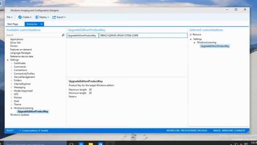Maximize the Configuration Designer window

[236, 10]
